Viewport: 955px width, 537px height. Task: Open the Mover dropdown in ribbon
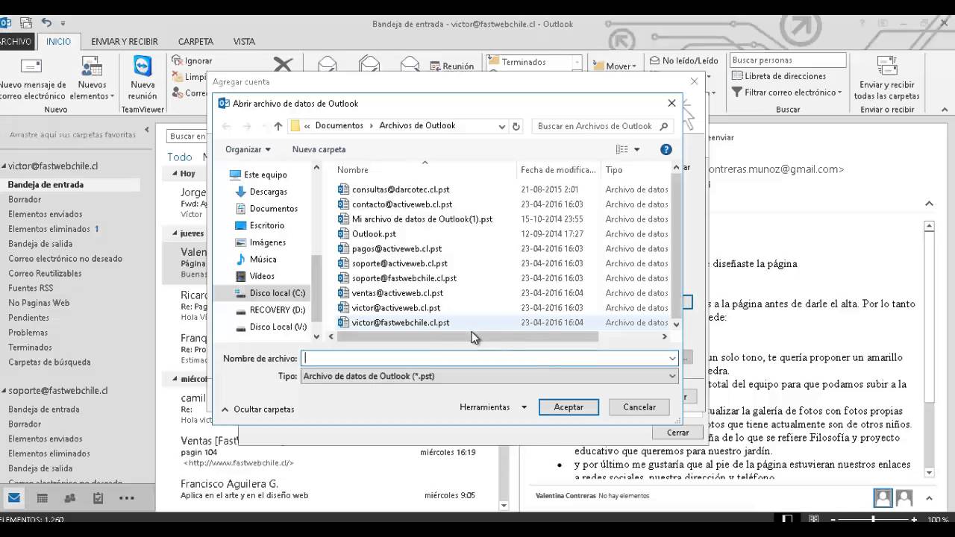coord(616,66)
